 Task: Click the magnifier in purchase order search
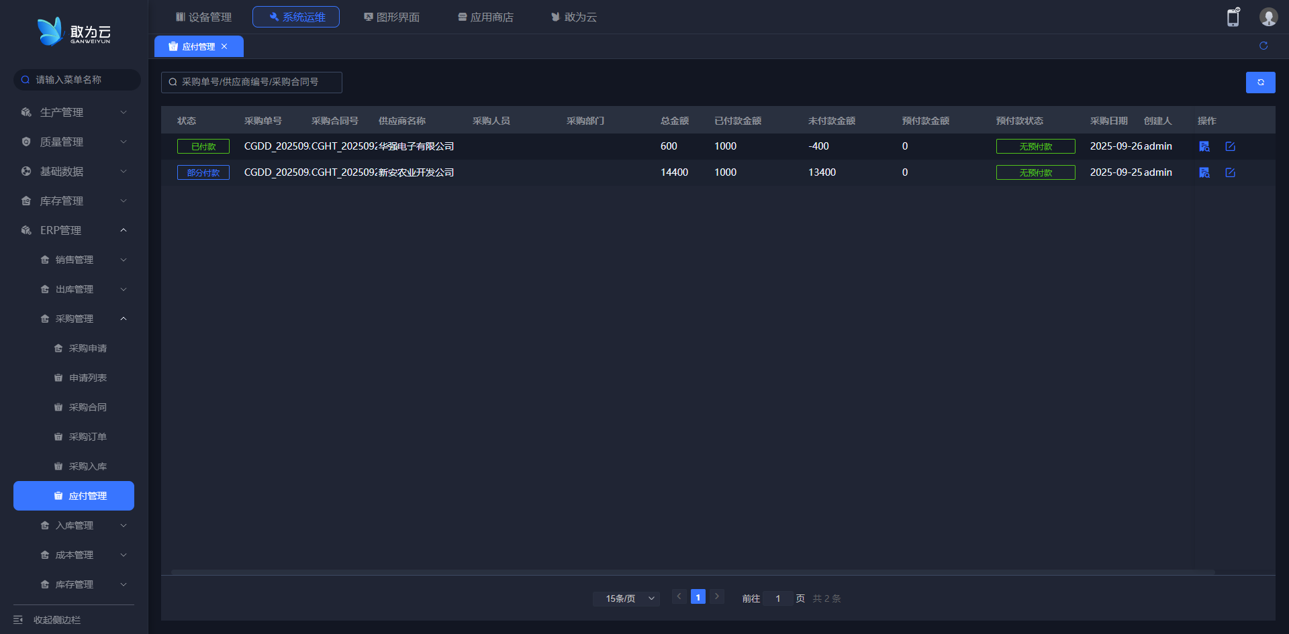pyautogui.click(x=173, y=82)
